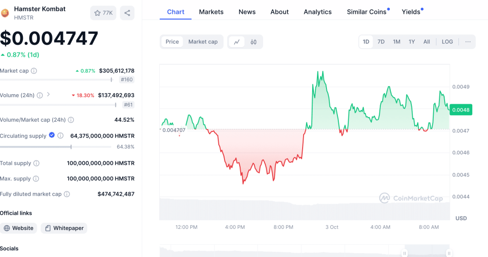Open the Similar Coins tab

[366, 12]
